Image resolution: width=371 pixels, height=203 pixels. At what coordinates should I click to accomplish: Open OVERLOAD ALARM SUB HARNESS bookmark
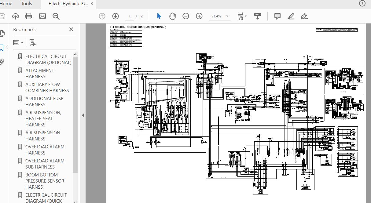[45, 164]
